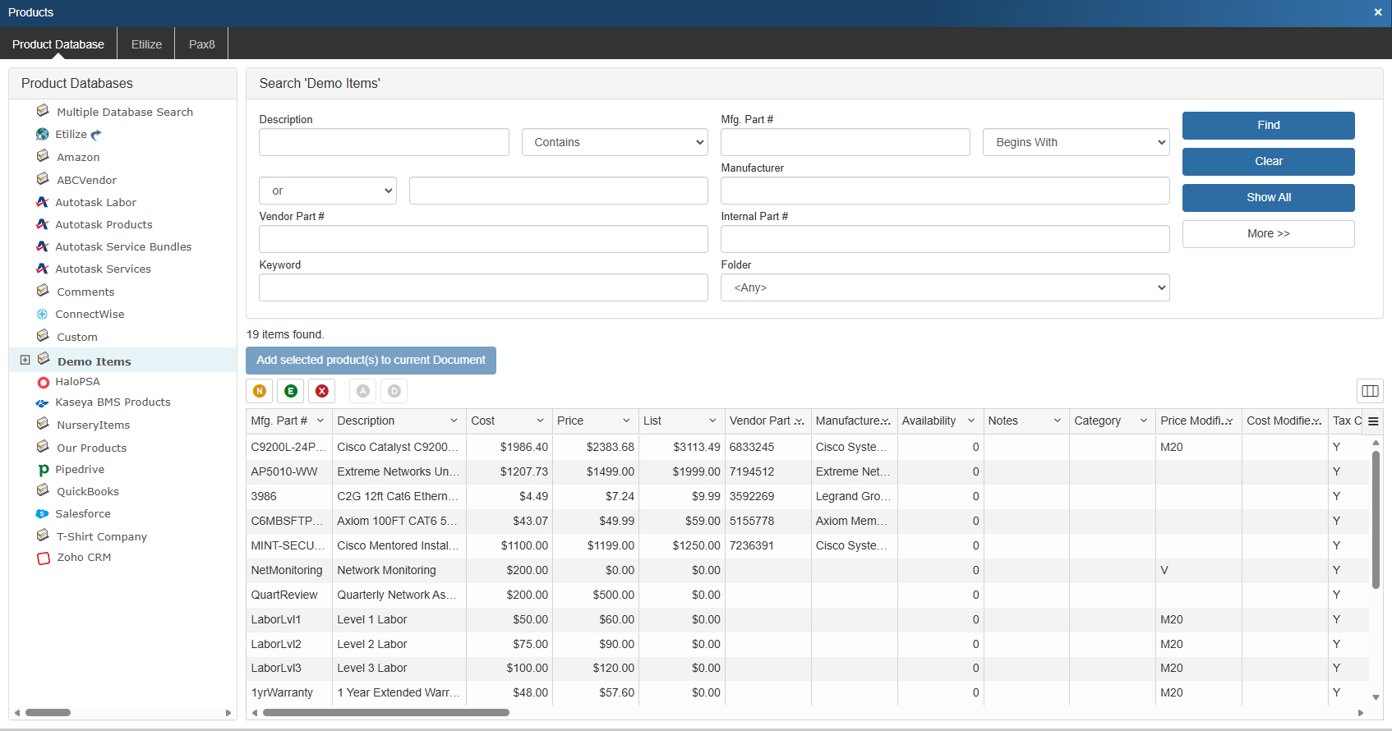The image size is (1392, 731).
Task: Click the orange N icon button
Action: click(x=260, y=391)
